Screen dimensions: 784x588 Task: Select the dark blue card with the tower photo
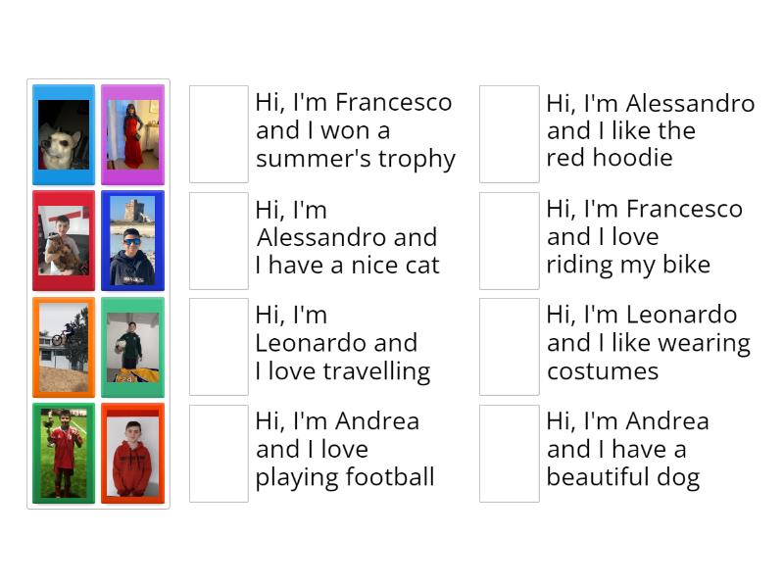(132, 240)
